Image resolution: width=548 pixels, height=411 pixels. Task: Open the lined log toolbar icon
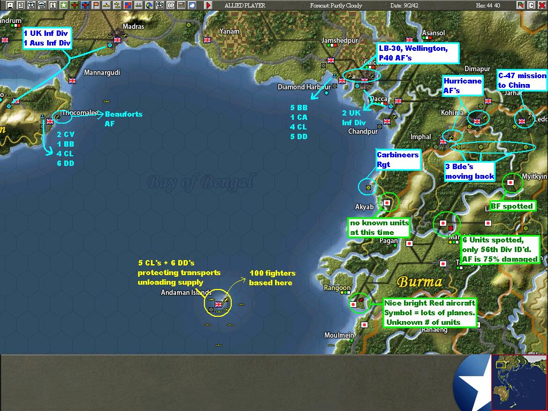pos(181,5)
